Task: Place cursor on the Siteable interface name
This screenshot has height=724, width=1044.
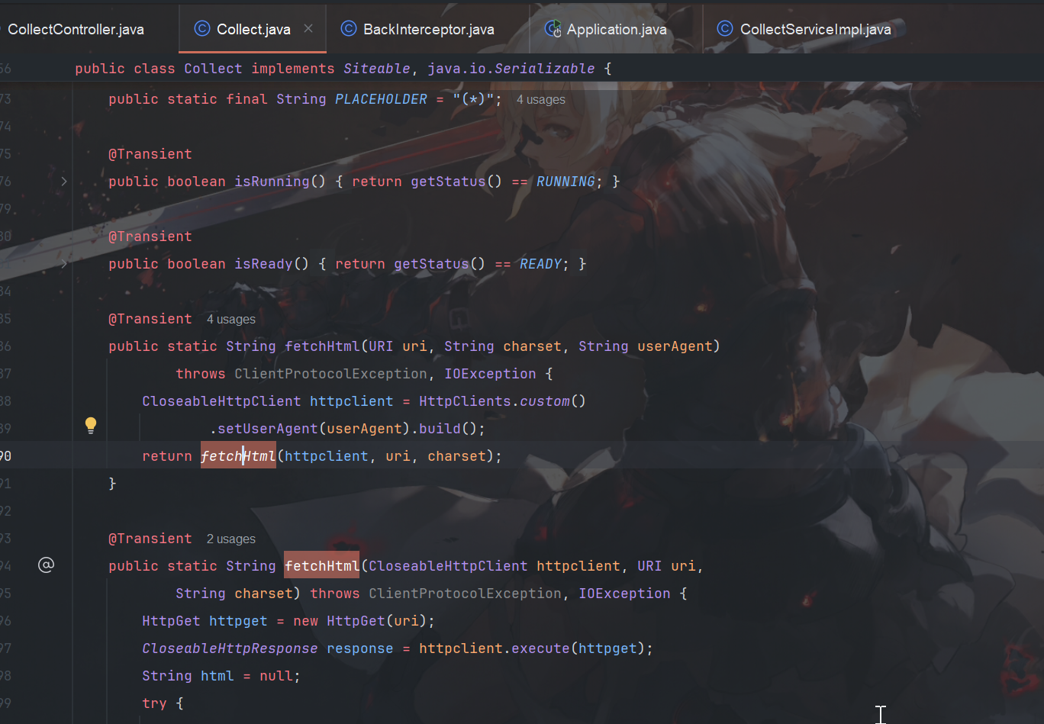Action: (376, 69)
